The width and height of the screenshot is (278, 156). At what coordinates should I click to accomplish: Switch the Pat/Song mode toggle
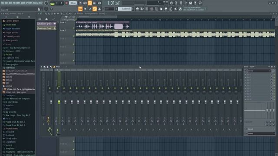pos(52,3)
